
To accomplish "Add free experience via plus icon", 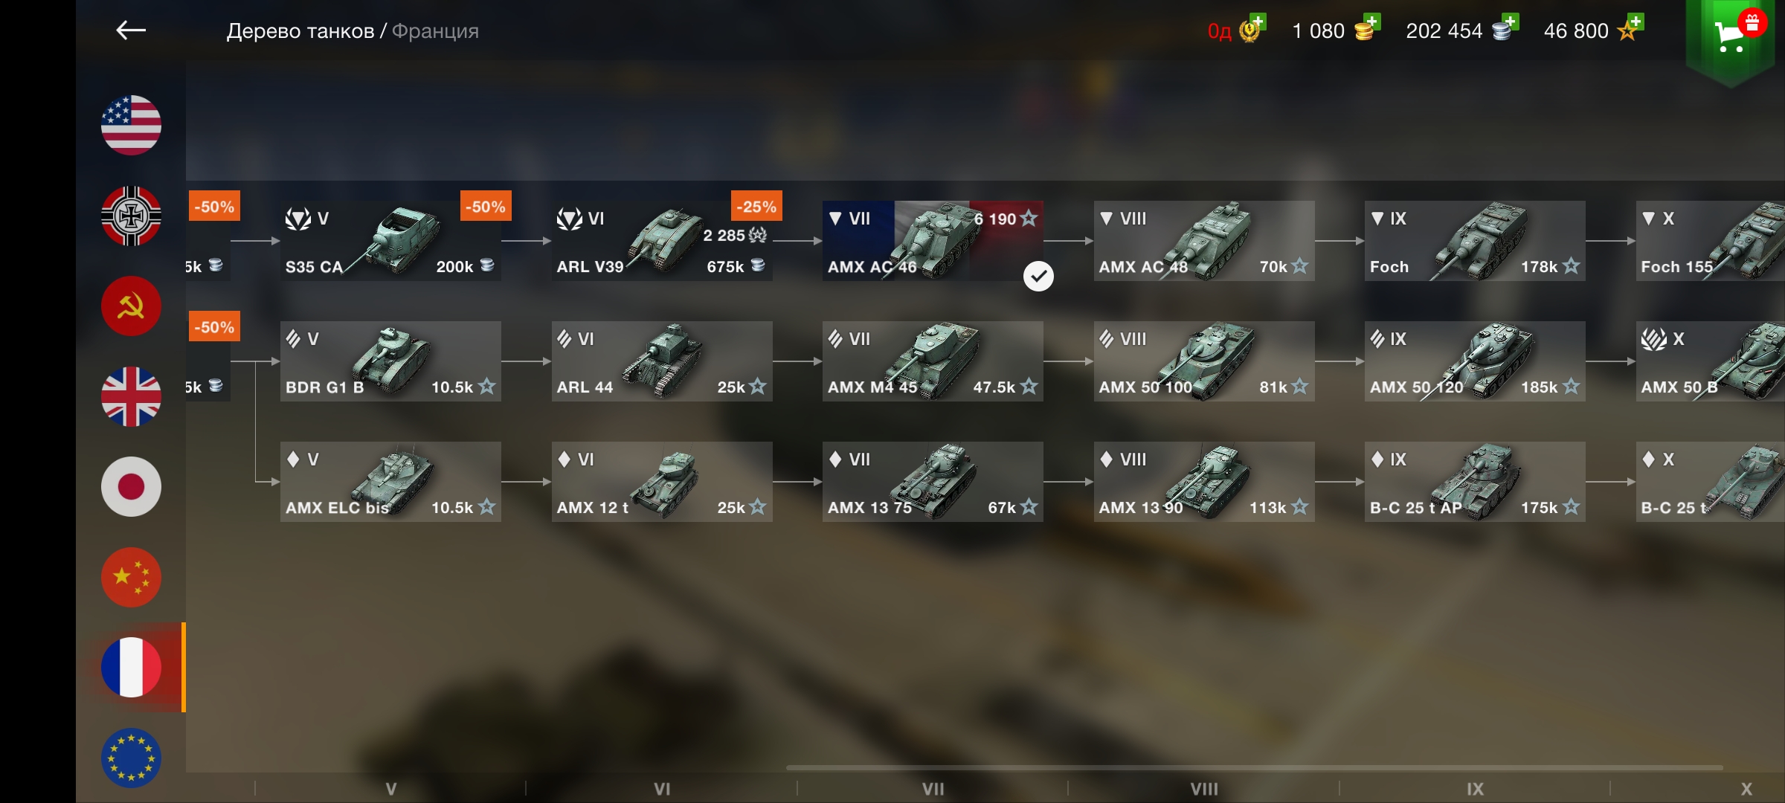I will 1636,22.
